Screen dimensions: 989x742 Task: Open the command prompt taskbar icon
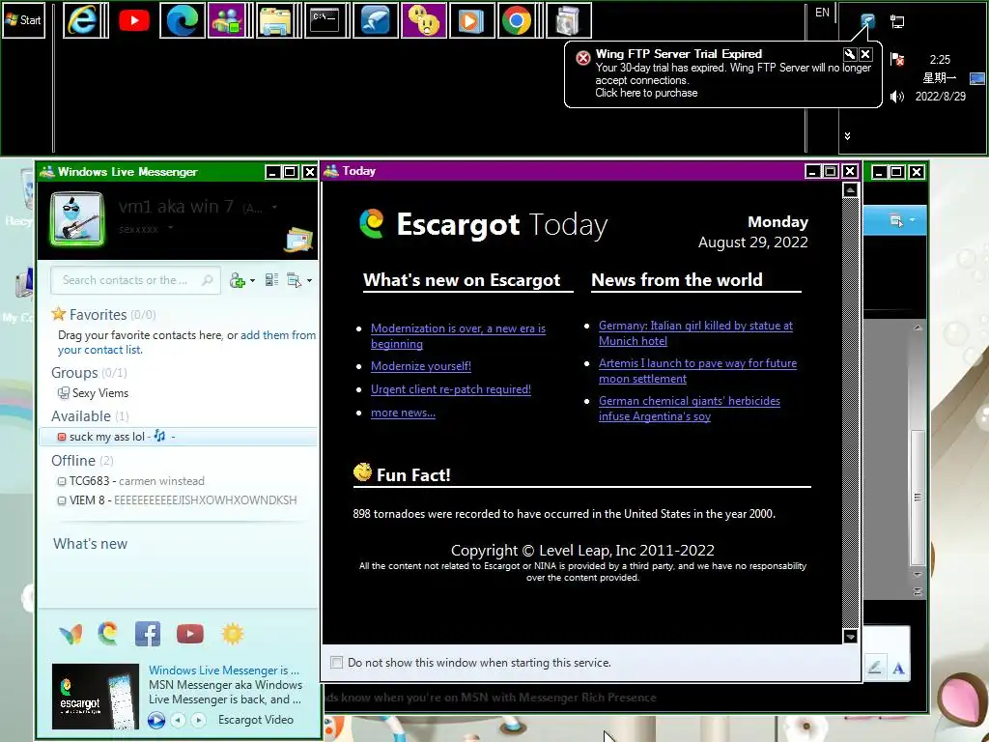(326, 20)
